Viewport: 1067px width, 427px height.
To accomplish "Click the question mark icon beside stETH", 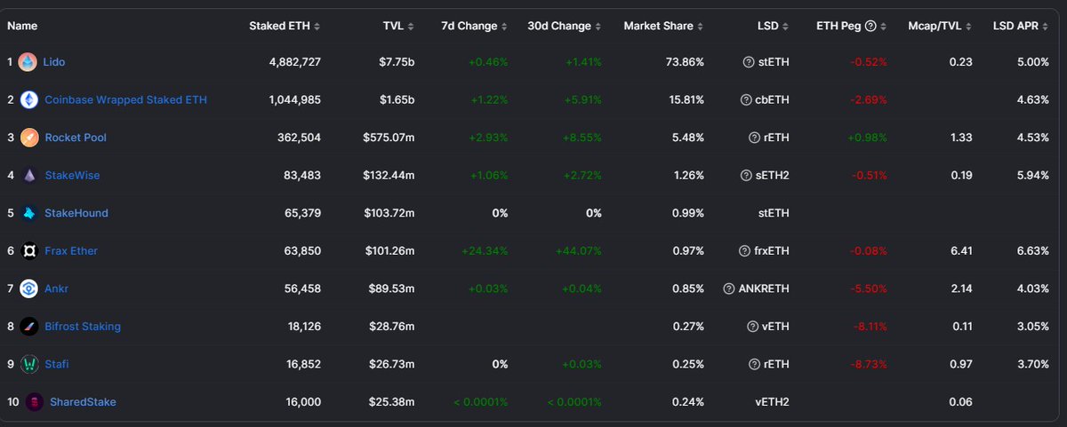I will (749, 62).
